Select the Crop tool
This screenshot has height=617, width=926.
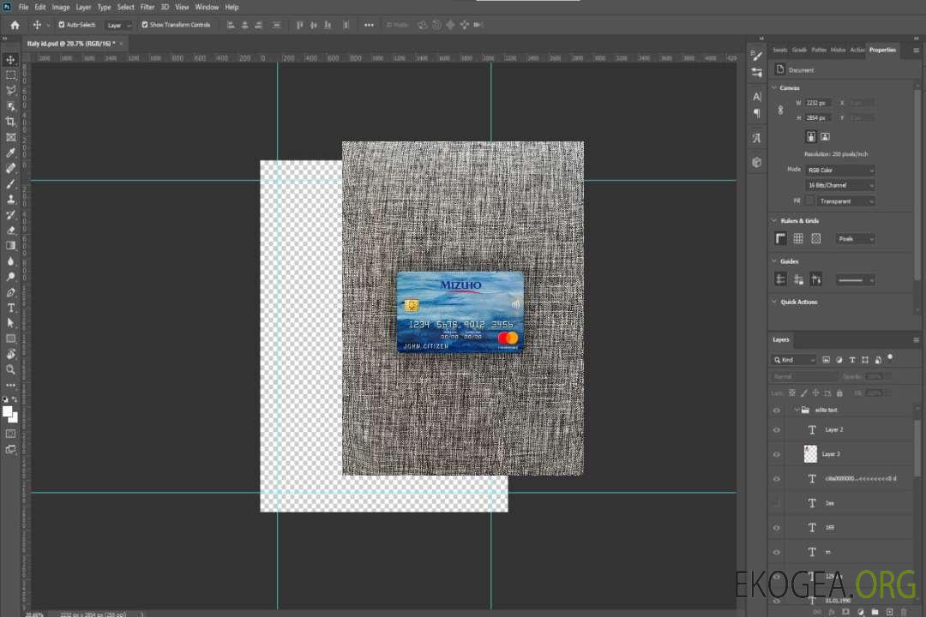tap(11, 122)
